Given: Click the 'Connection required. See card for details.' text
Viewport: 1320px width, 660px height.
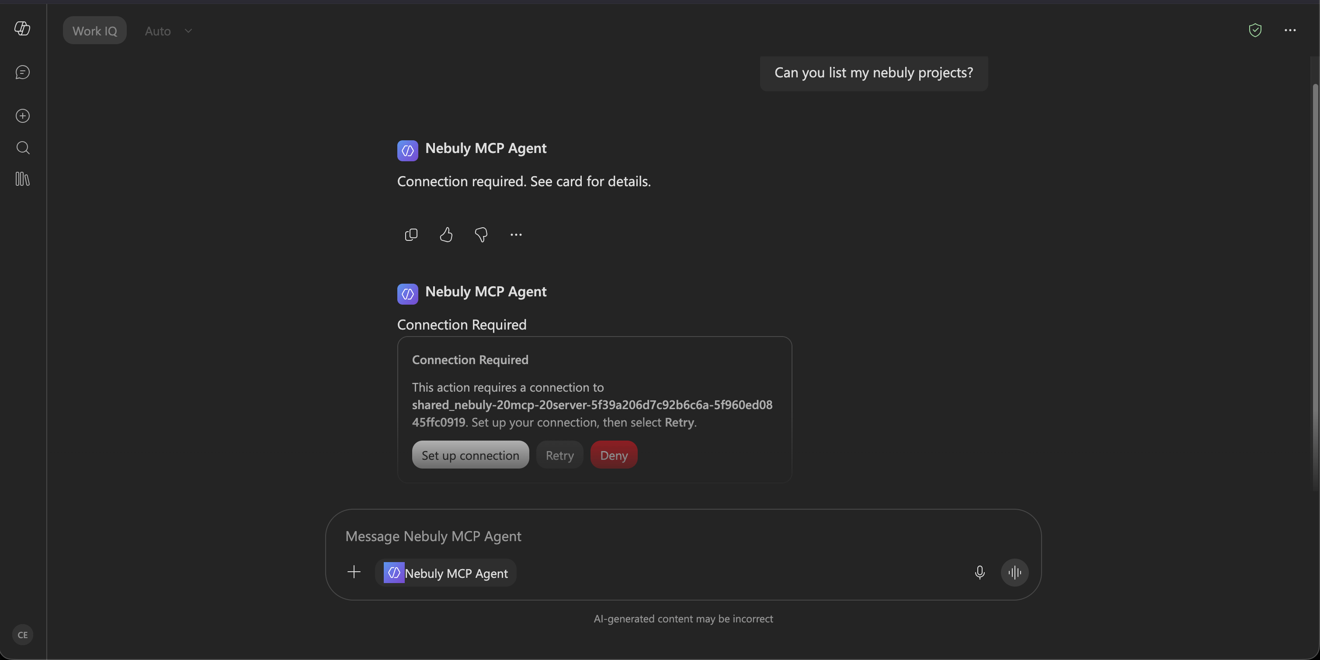Looking at the screenshot, I should click(524, 181).
